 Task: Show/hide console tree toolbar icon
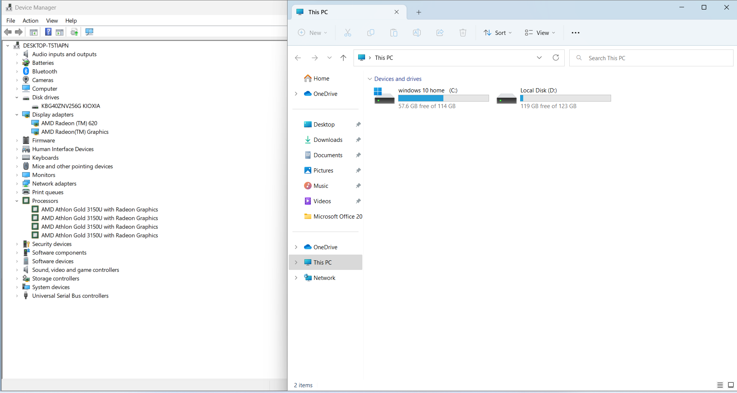click(34, 32)
